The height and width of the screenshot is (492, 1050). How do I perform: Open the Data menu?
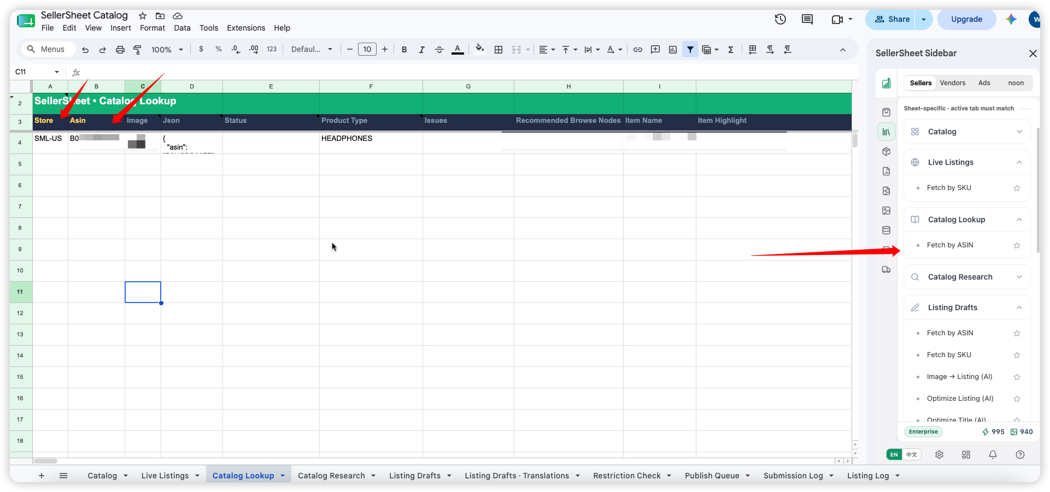click(182, 28)
